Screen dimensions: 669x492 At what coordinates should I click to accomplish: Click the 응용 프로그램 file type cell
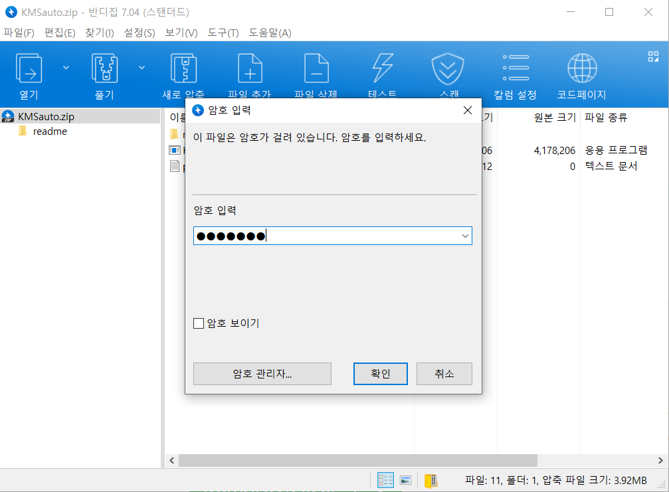point(616,150)
